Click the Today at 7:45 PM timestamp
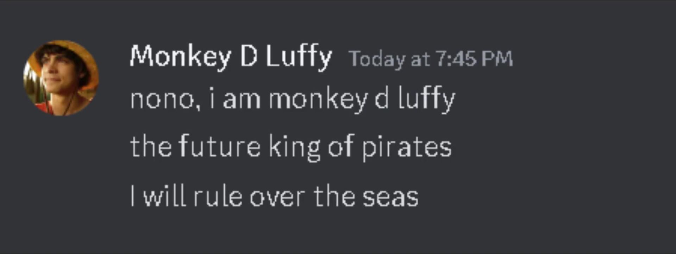 [x=430, y=58]
